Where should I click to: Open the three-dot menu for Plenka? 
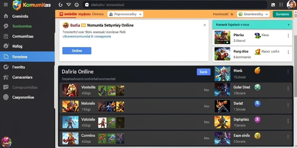(288, 36)
